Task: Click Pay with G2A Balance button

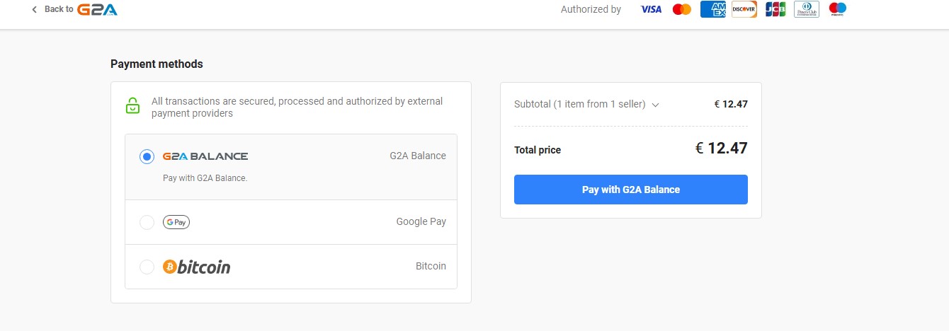Action: point(631,190)
